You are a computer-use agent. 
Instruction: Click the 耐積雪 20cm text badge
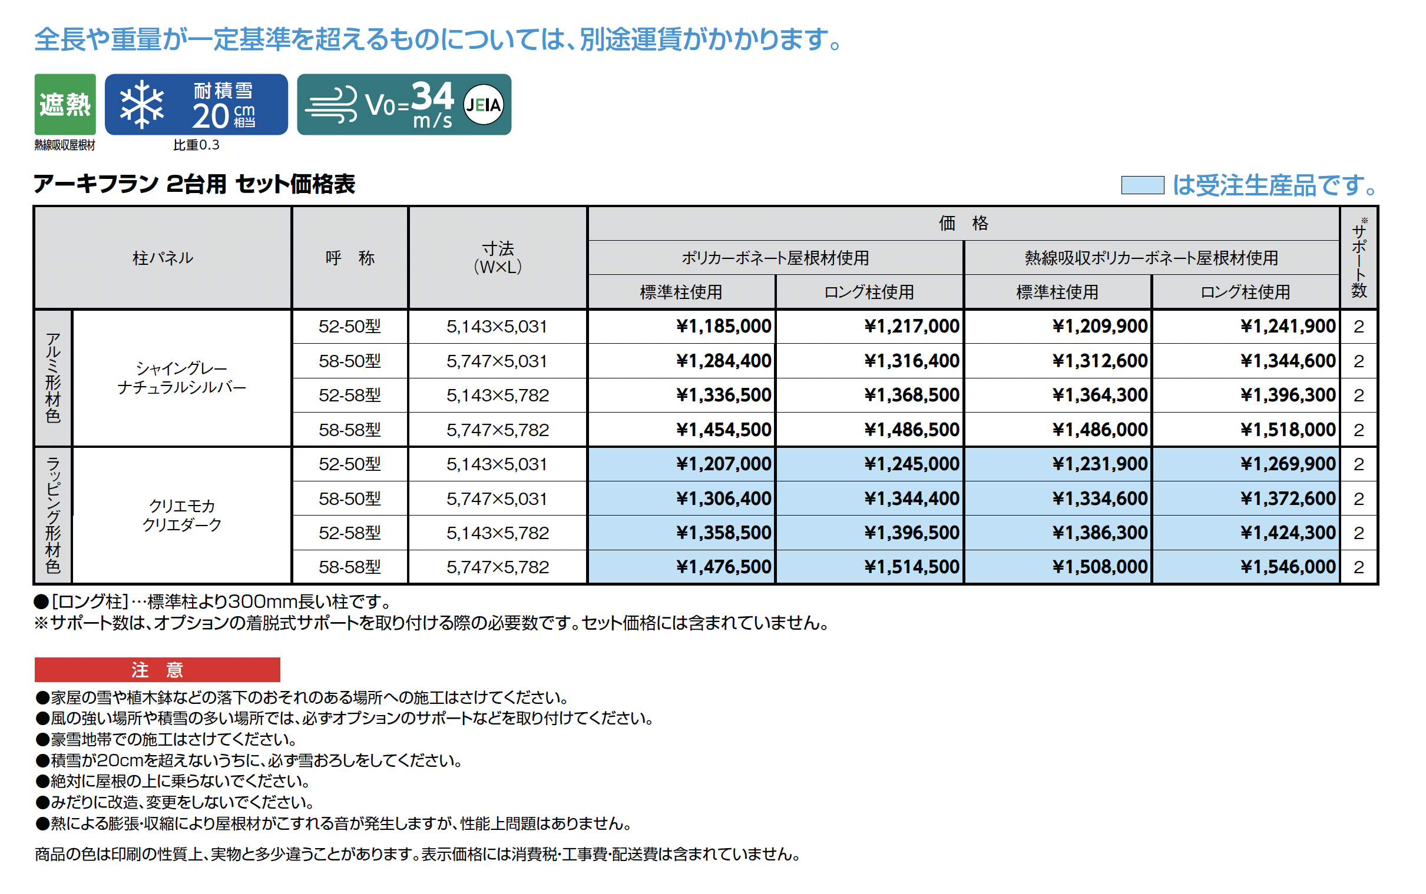coord(224,105)
